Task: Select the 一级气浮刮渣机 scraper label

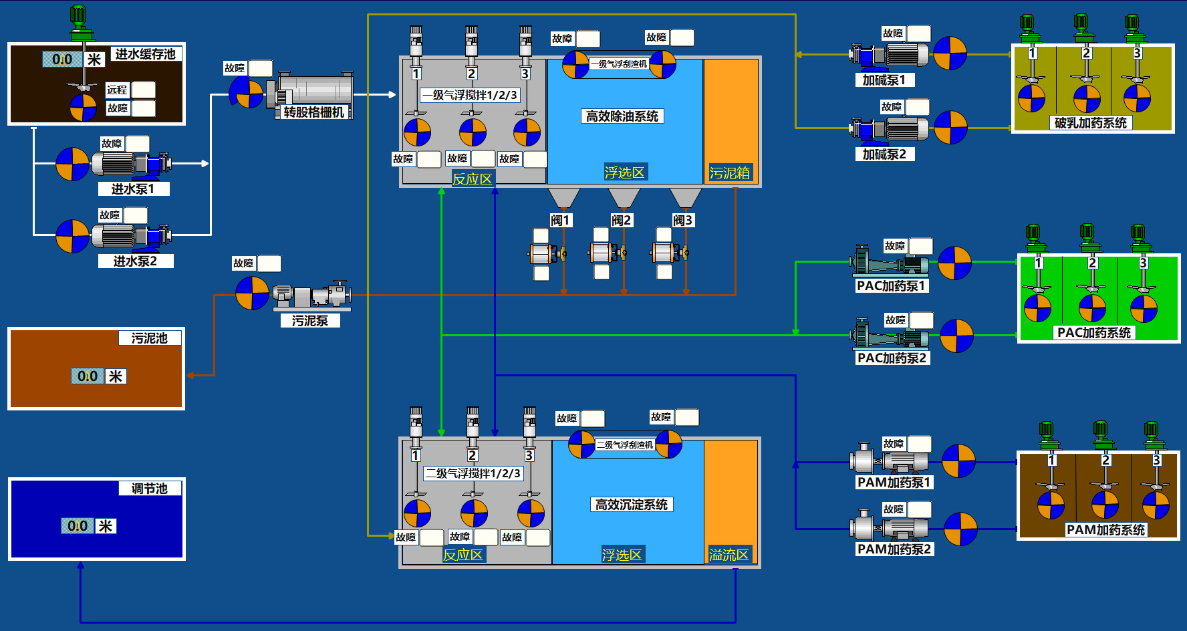Action: (619, 64)
